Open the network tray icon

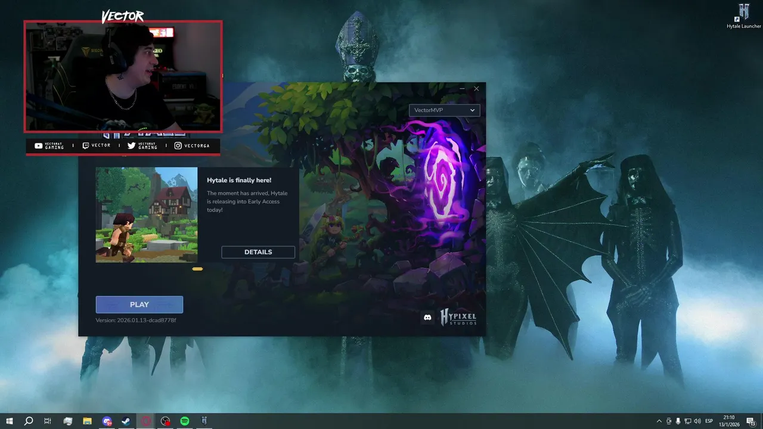pyautogui.click(x=687, y=421)
